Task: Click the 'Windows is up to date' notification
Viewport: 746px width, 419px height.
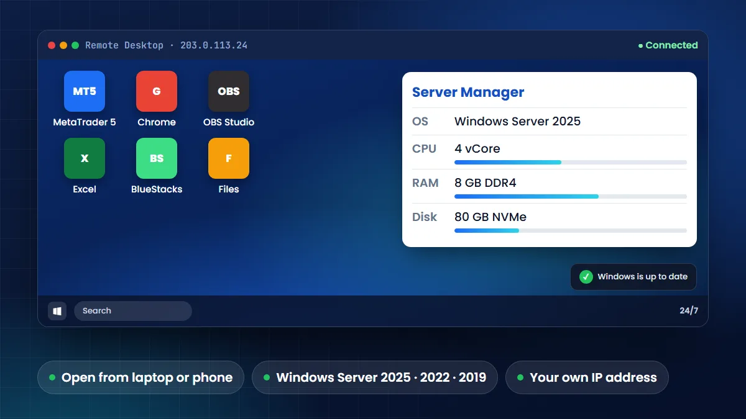Action: click(633, 277)
